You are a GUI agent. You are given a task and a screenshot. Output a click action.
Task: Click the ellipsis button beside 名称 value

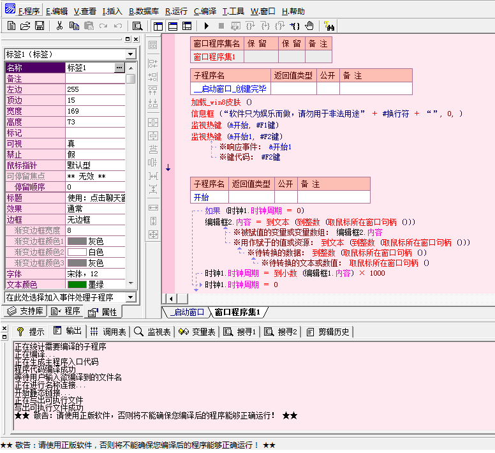click(x=119, y=68)
